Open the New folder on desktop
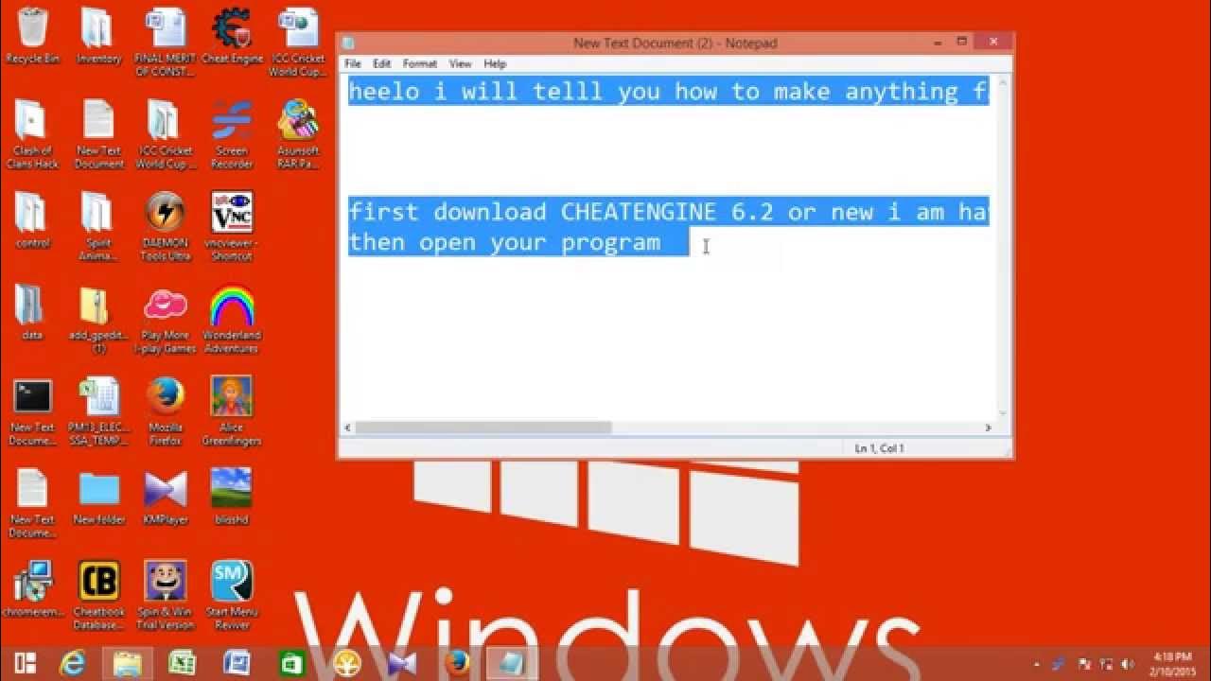The image size is (1211, 681). pyautogui.click(x=98, y=498)
